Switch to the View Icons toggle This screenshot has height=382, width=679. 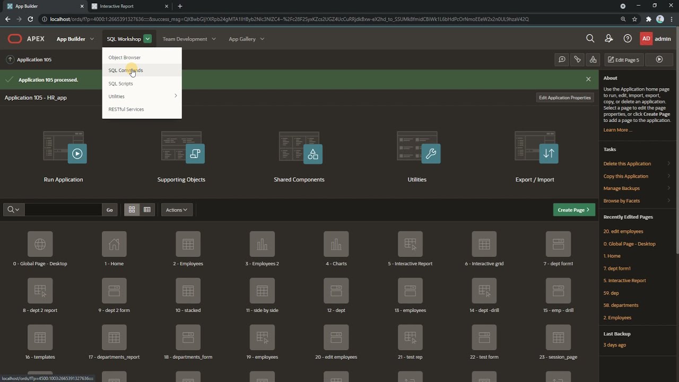pyautogui.click(x=132, y=210)
